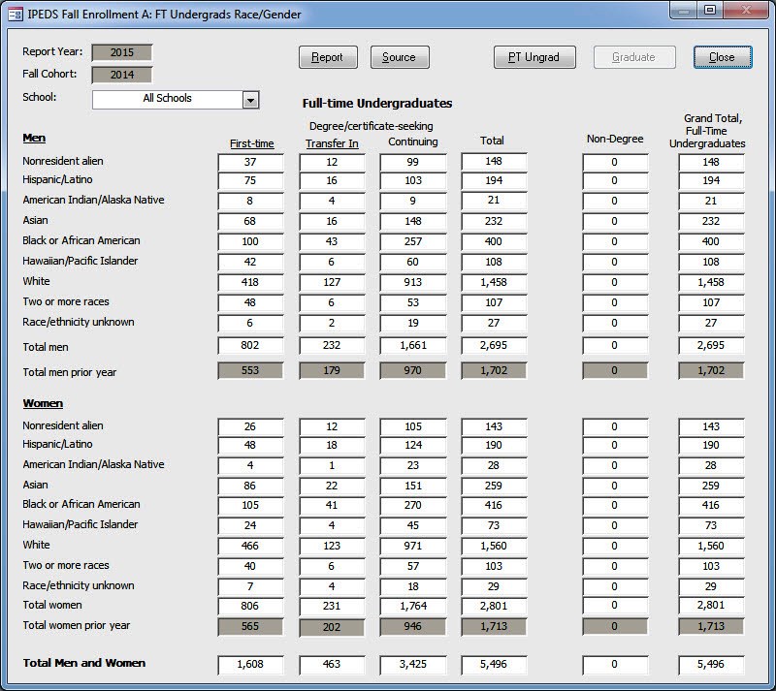Viewport: 776px width, 691px height.
Task: Select Total Men and Women Grand Total field
Action: [711, 664]
